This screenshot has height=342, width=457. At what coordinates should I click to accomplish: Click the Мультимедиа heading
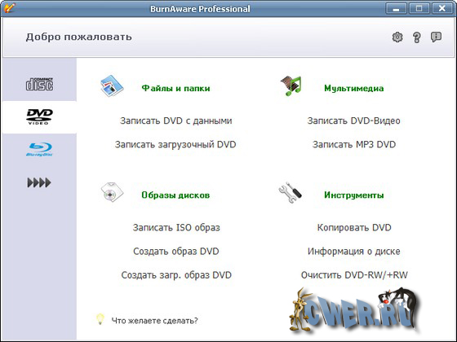point(354,88)
